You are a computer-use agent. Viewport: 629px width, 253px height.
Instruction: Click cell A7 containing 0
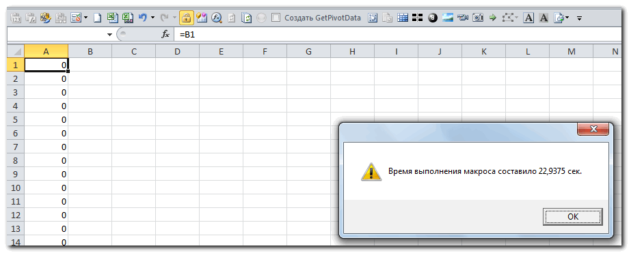[46, 147]
